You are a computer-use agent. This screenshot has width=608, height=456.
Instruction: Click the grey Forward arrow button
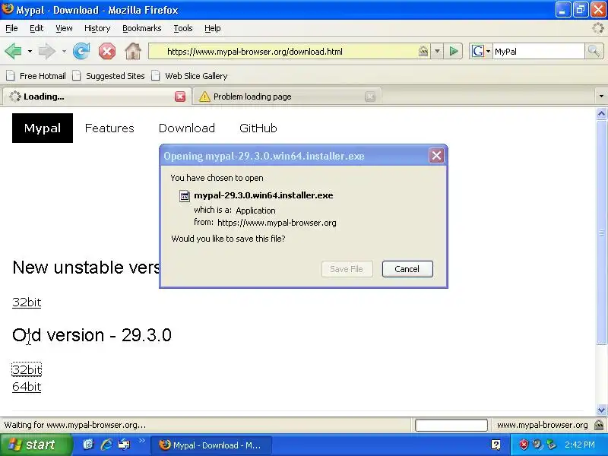[x=47, y=51]
